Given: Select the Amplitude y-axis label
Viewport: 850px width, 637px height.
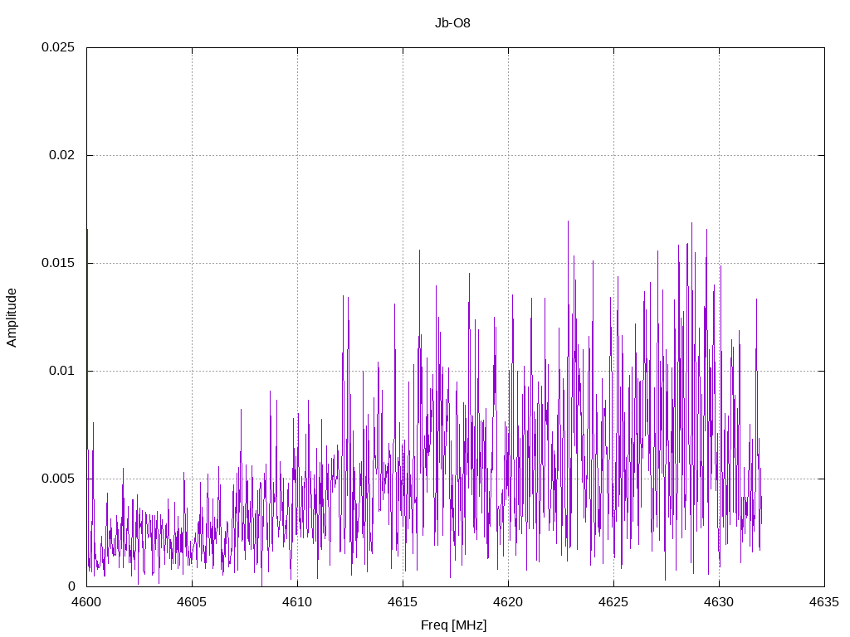Looking at the screenshot, I should coord(12,318).
